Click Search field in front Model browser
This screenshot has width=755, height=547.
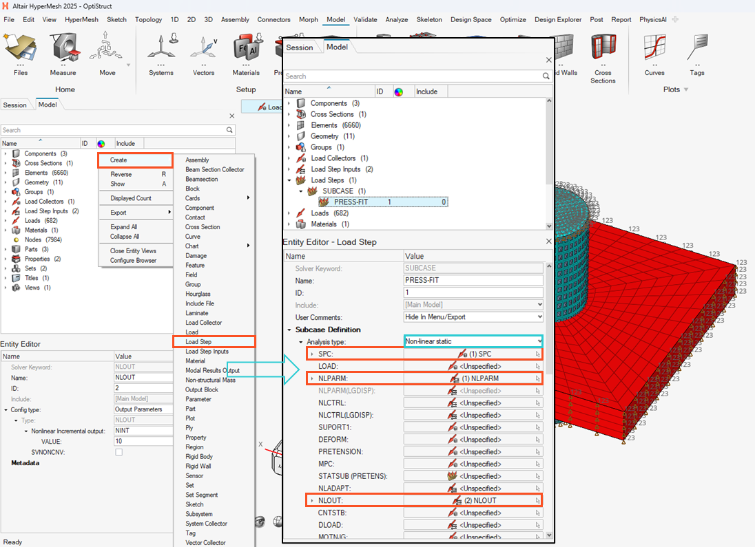pos(413,76)
